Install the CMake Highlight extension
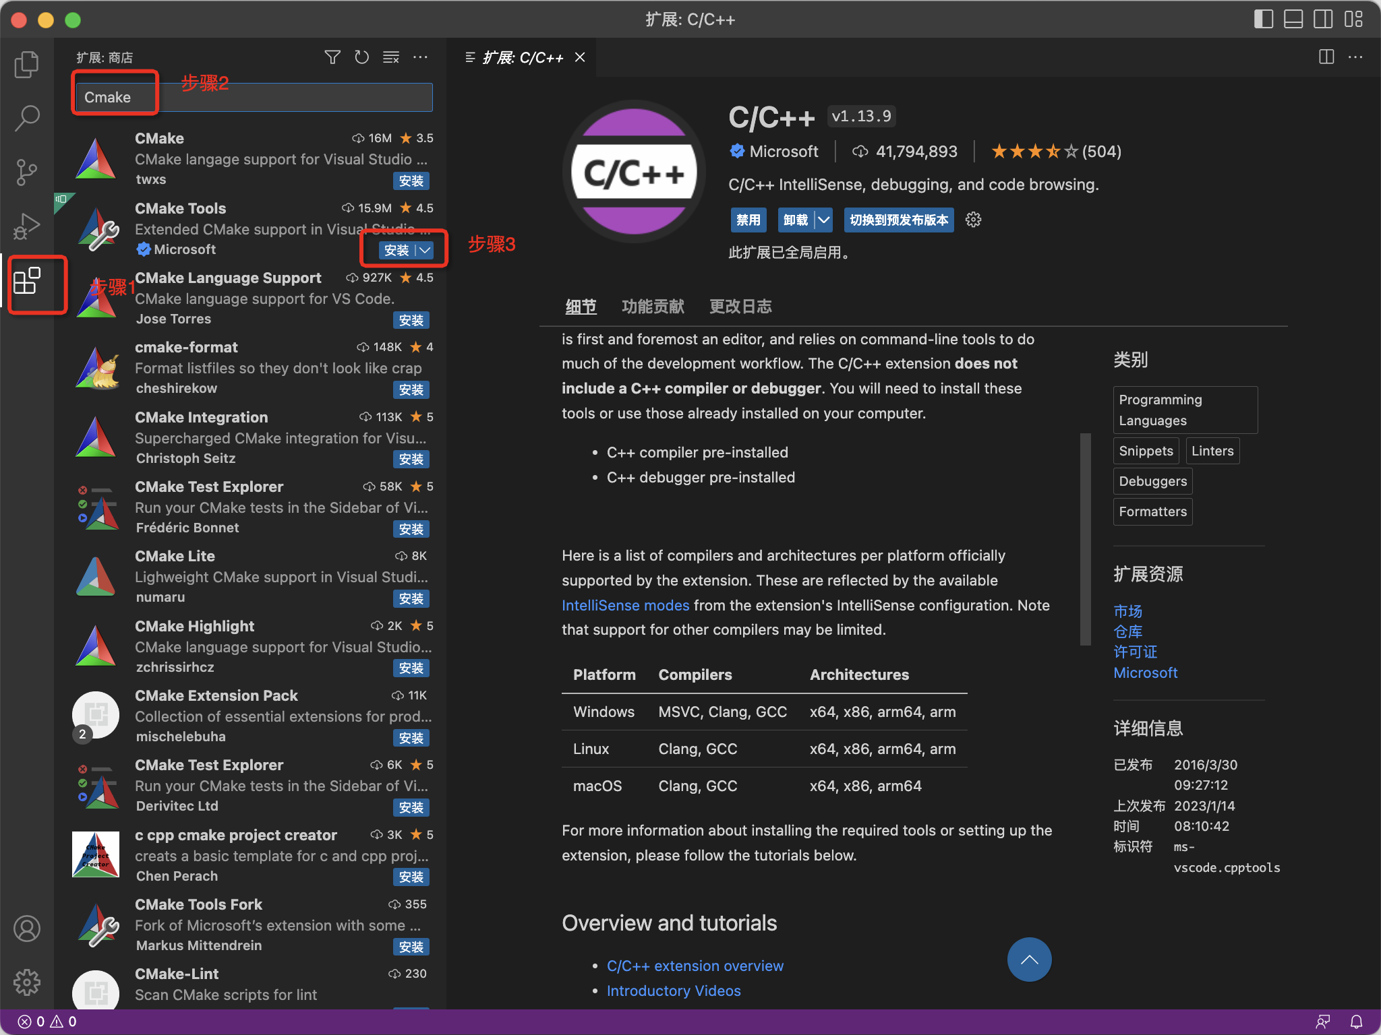The image size is (1381, 1035). (411, 668)
